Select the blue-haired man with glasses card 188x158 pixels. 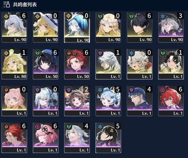140,101
